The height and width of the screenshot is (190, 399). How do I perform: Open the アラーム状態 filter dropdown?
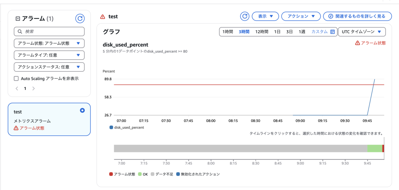point(49,43)
